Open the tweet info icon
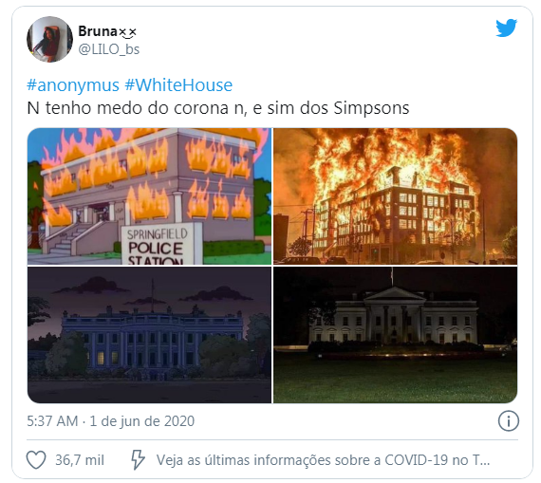The height and width of the screenshot is (483, 541). [x=508, y=421]
